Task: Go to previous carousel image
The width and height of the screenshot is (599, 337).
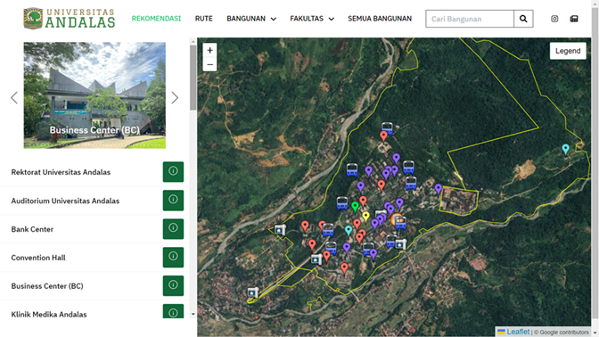Action: pyautogui.click(x=14, y=98)
